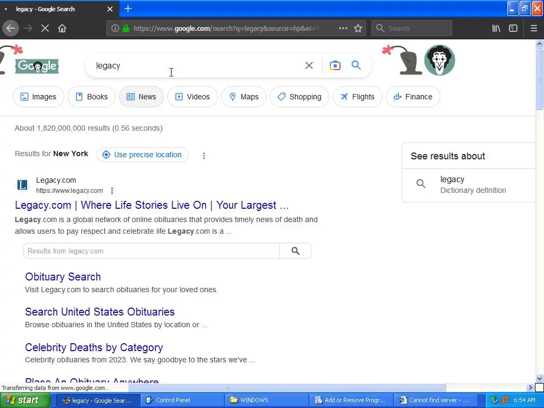The width and height of the screenshot is (544, 408).
Task: Click the About 1,820,000,000 results text
Action: coord(89,128)
